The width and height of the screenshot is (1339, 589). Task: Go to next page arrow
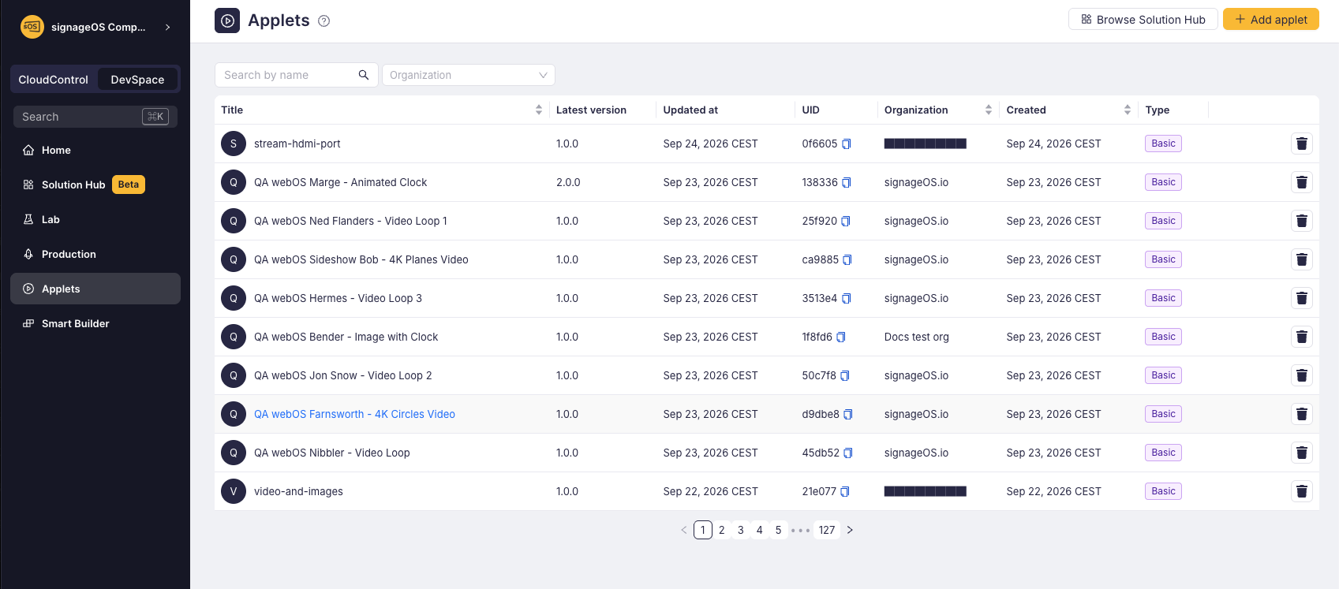point(850,530)
